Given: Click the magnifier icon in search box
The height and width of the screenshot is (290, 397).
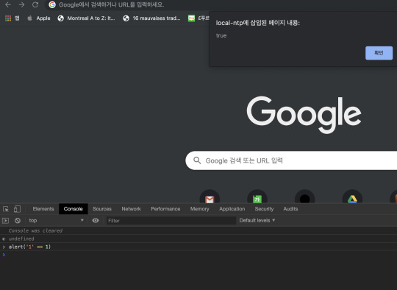Looking at the screenshot, I should pyautogui.click(x=197, y=160).
